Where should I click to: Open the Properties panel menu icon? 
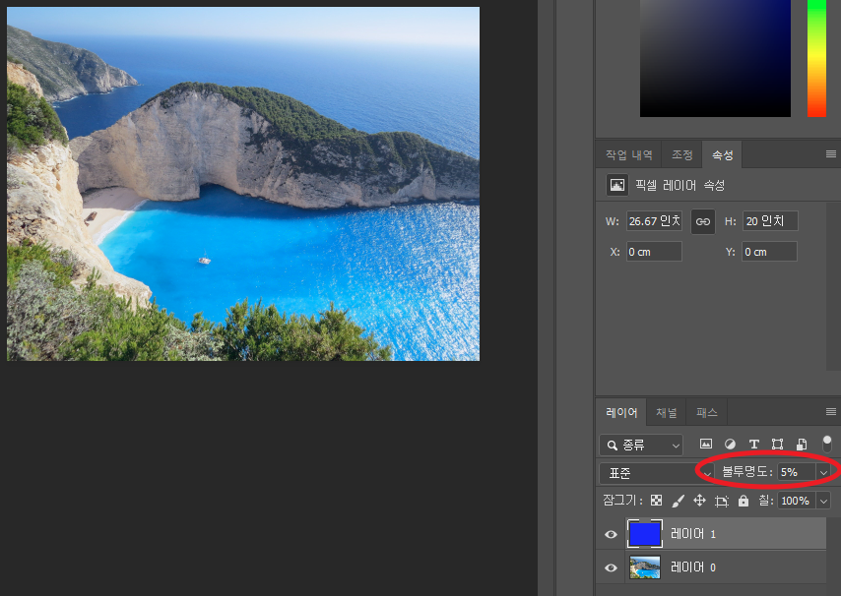coord(831,154)
